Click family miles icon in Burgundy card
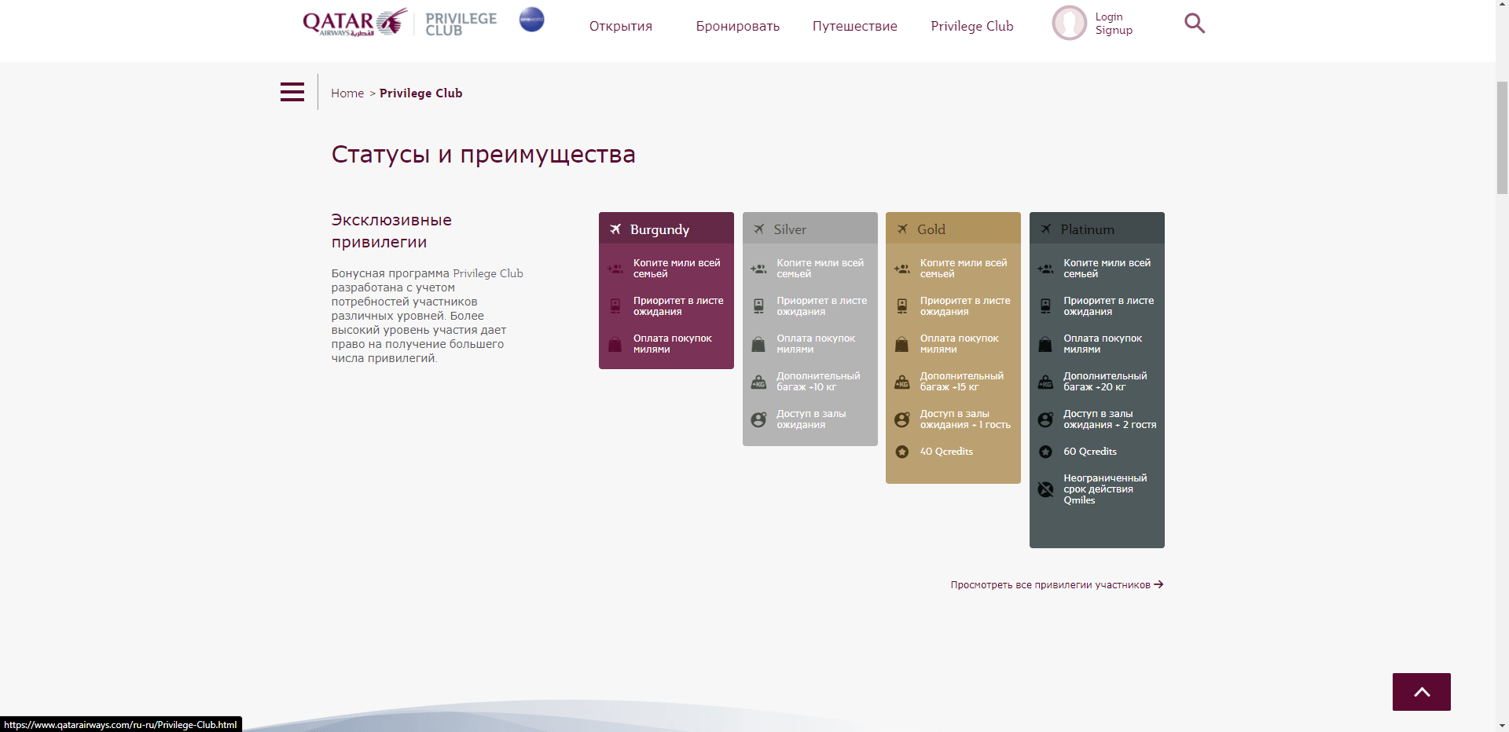This screenshot has height=732, width=1509. click(615, 269)
